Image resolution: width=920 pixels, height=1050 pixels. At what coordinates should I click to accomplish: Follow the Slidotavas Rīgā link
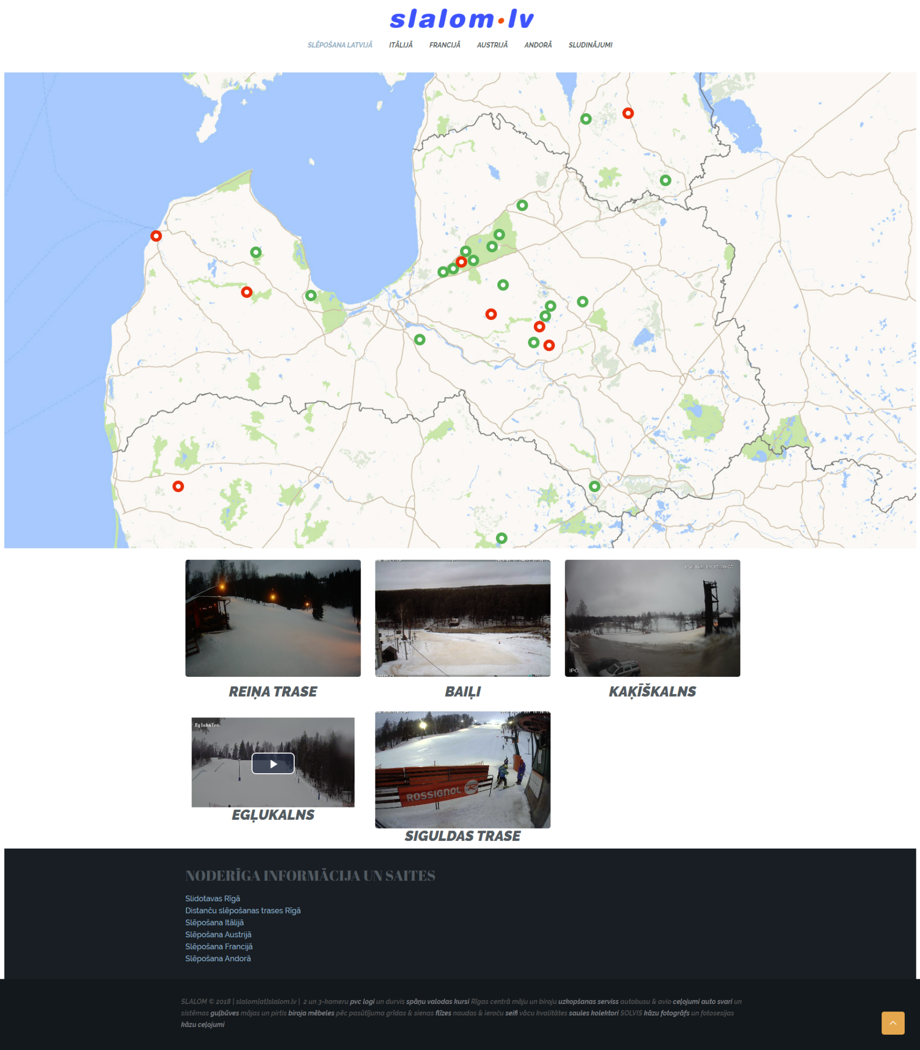coord(213,898)
